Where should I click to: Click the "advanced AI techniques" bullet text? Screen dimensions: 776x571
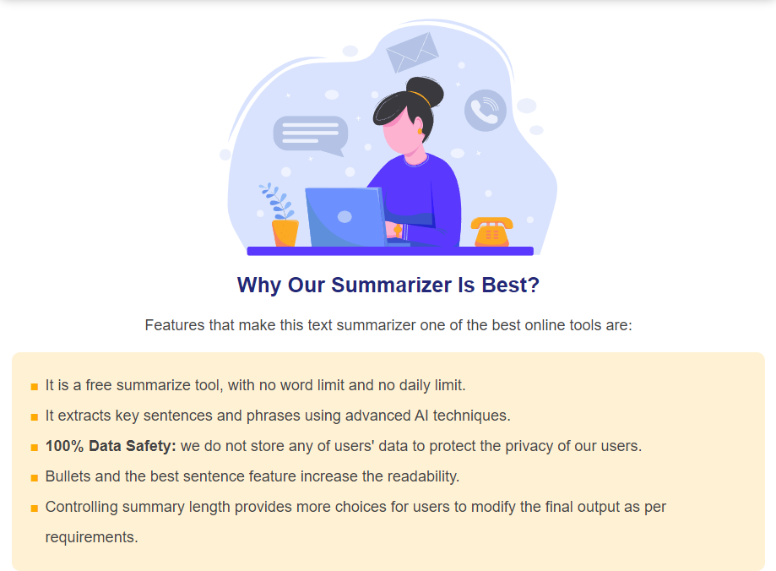tap(278, 416)
